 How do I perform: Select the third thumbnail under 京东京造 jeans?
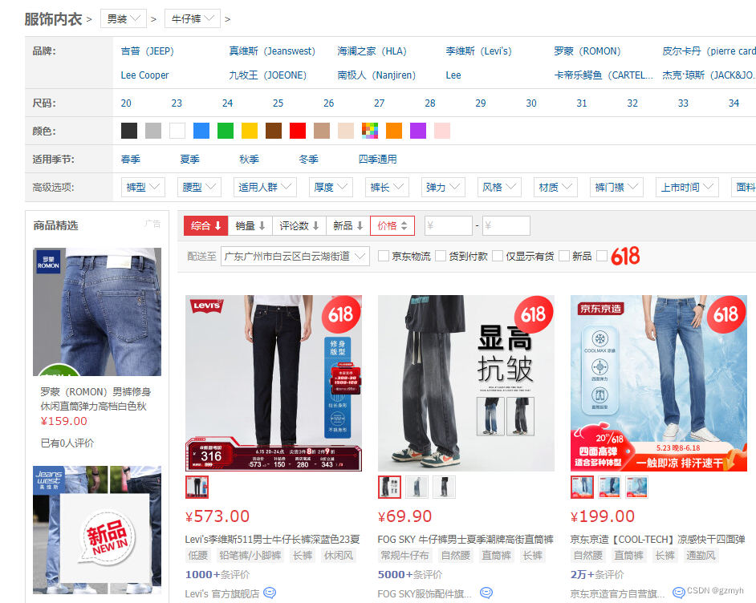[x=636, y=487]
